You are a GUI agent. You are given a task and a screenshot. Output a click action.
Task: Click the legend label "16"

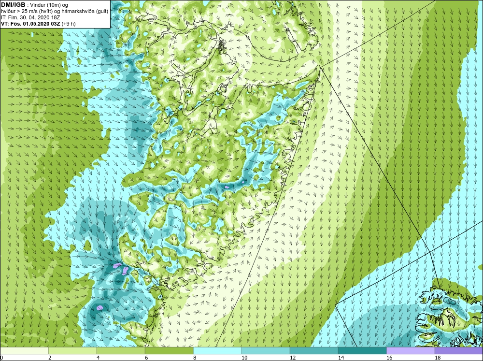pos(389,358)
